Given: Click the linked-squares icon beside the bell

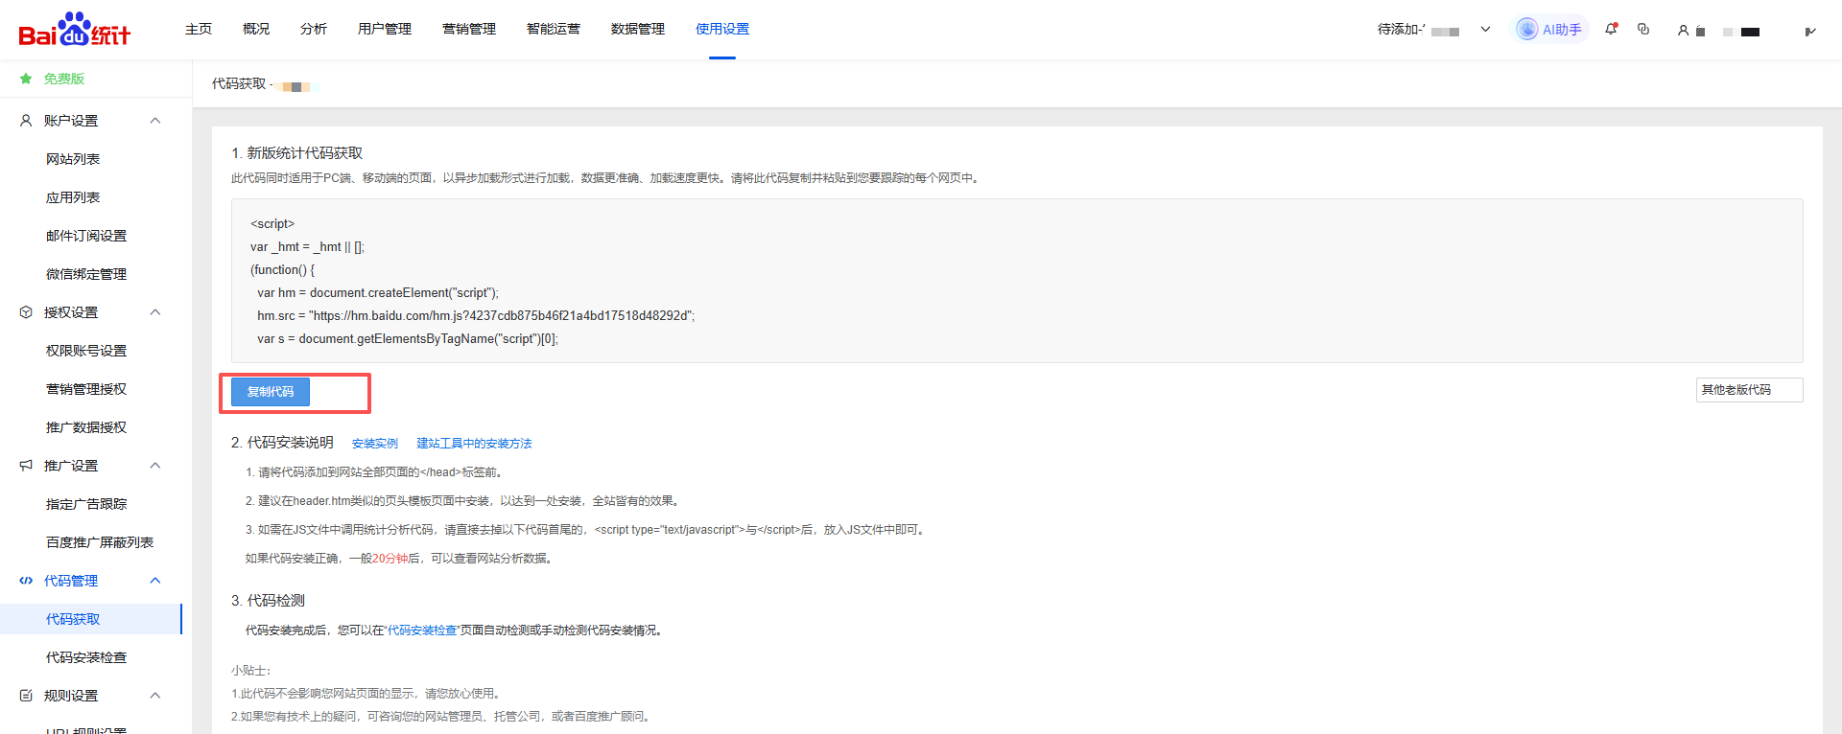Looking at the screenshot, I should [x=1643, y=30].
